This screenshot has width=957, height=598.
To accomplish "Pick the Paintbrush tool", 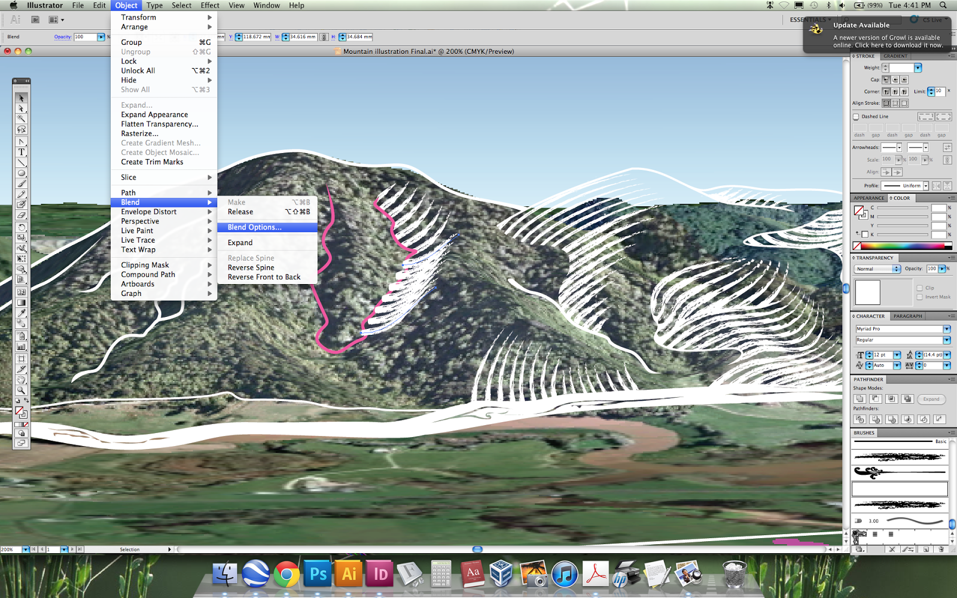I will point(22,184).
